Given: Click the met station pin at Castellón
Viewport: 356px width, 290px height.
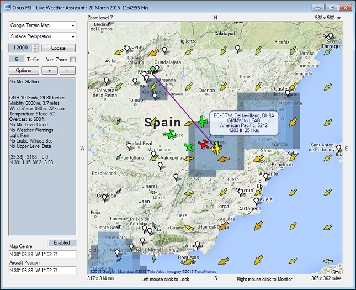Looking at the screenshot, I should (288, 94).
